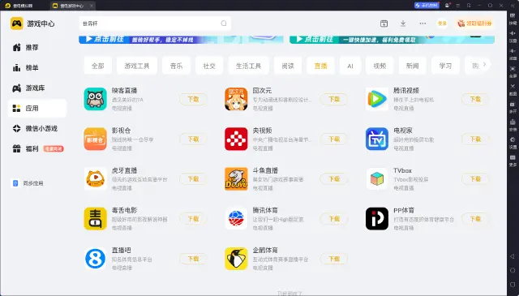Click the Android back triangle button
This screenshot has height=296, width=519.
(513, 256)
